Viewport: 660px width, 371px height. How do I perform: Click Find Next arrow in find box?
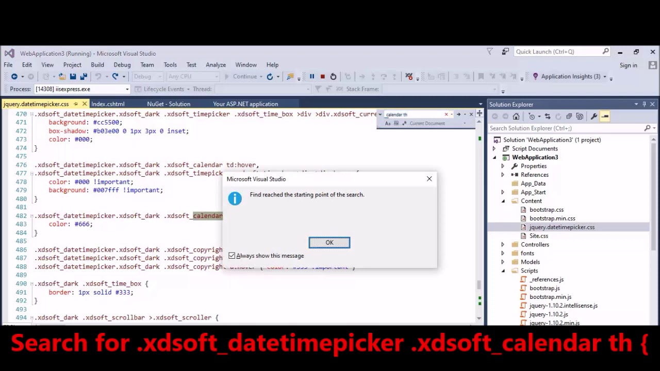pos(458,114)
